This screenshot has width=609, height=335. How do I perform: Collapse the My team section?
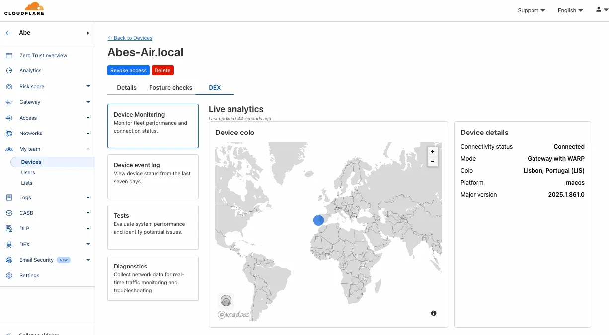(88, 149)
